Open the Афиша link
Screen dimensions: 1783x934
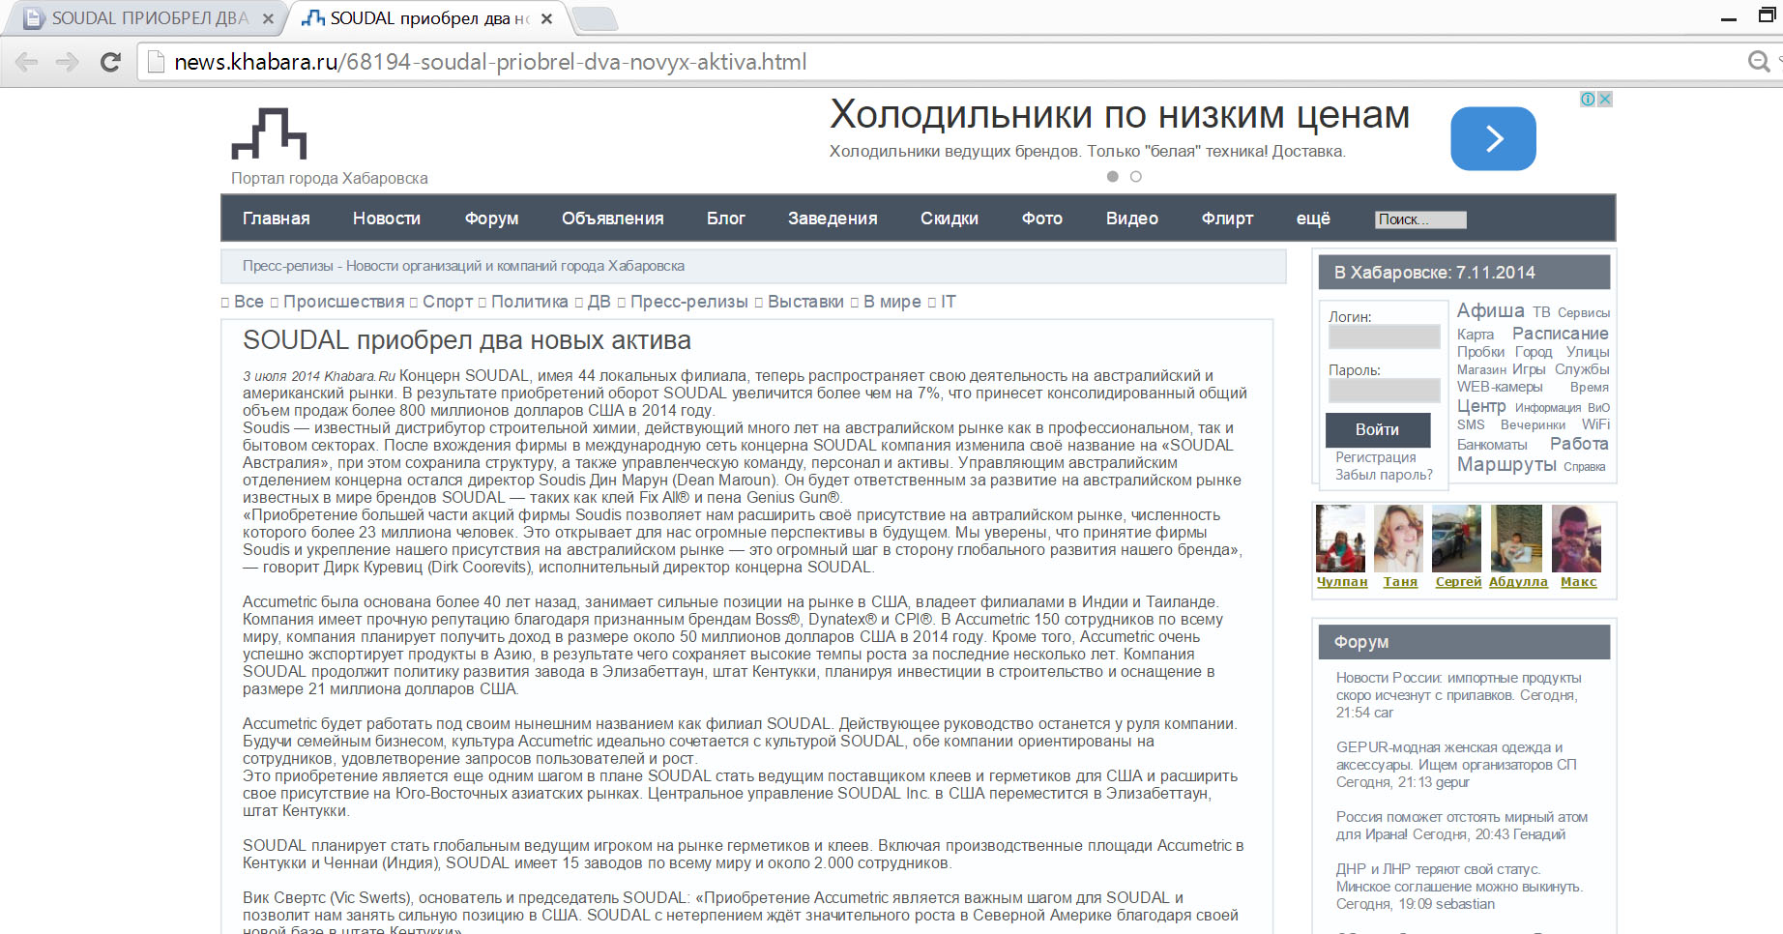click(x=1490, y=310)
